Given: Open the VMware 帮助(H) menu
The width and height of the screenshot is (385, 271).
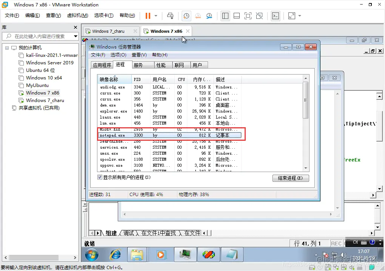Looking at the screenshot, I should pyautogui.click(x=127, y=15).
